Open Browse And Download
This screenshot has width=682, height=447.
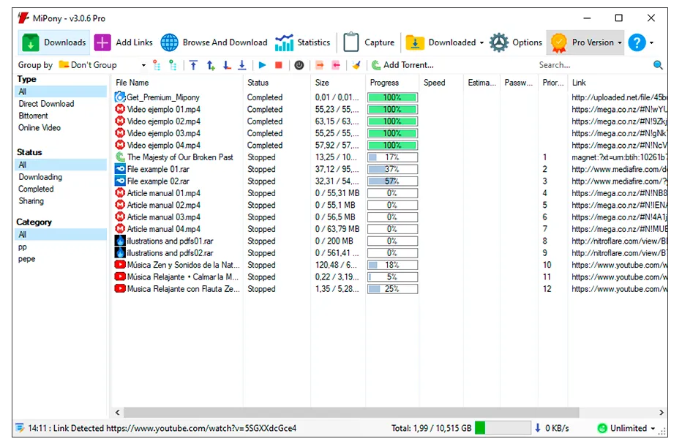(x=214, y=42)
